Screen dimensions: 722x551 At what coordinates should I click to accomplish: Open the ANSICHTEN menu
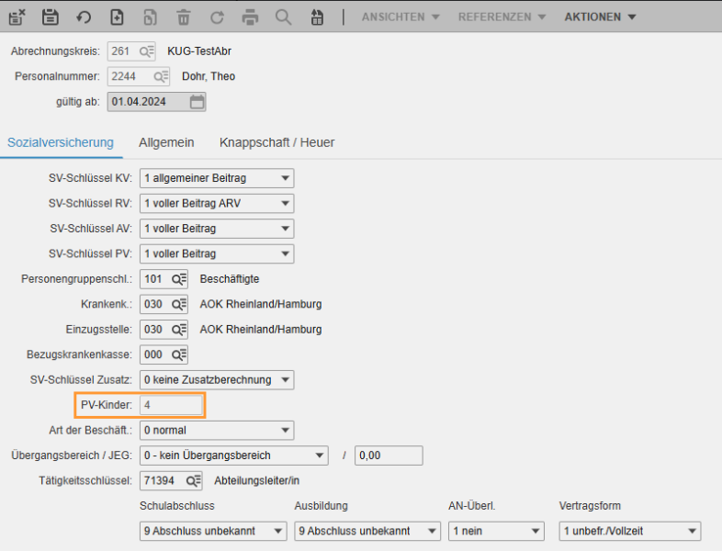pos(400,17)
